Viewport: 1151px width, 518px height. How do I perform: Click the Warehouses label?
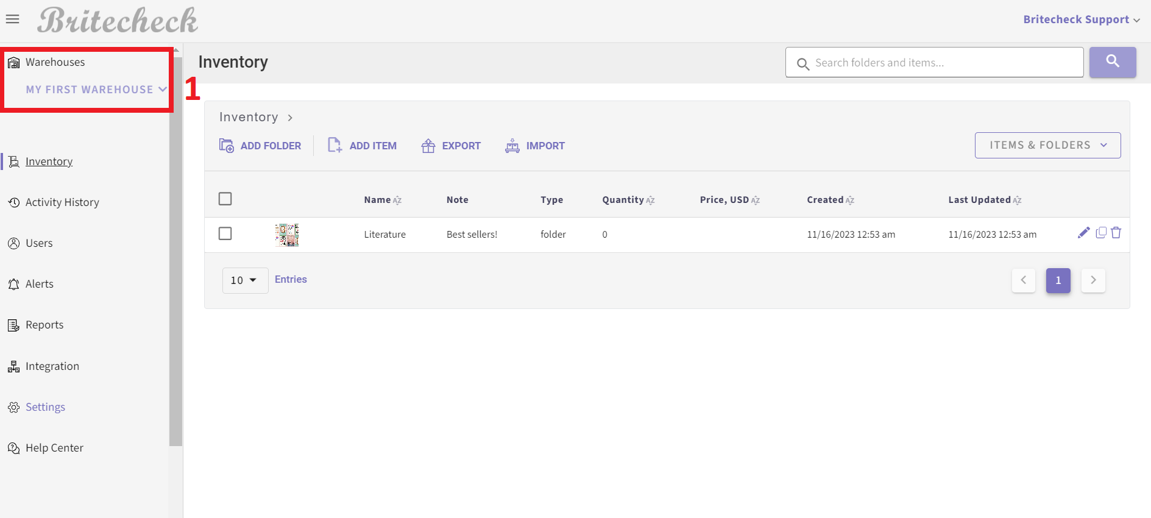click(x=55, y=62)
